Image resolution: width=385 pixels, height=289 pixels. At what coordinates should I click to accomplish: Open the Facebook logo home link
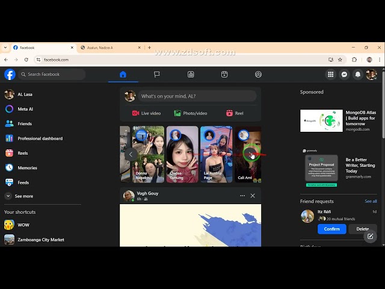click(x=10, y=74)
